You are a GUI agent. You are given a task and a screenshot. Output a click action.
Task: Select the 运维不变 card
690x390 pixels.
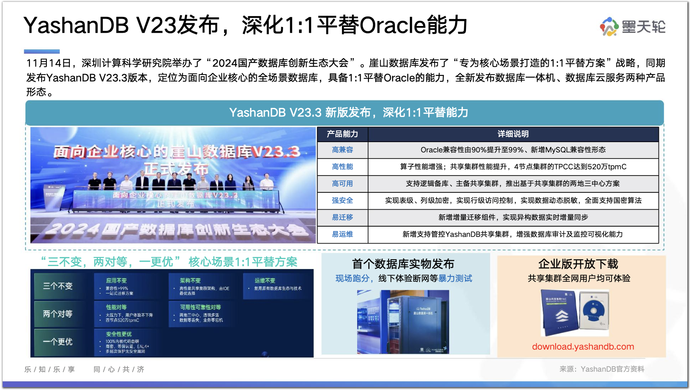pyautogui.click(x=278, y=286)
